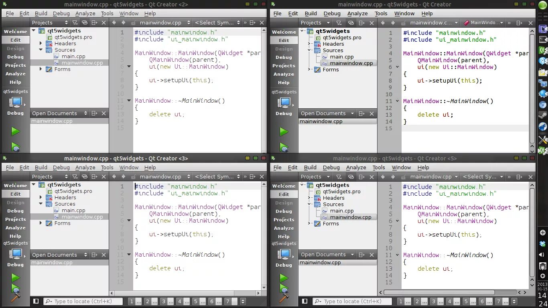Click the Type to locate field in Qt Creator <3>
Image resolution: width=548 pixels, height=308 pixels.
click(83, 301)
